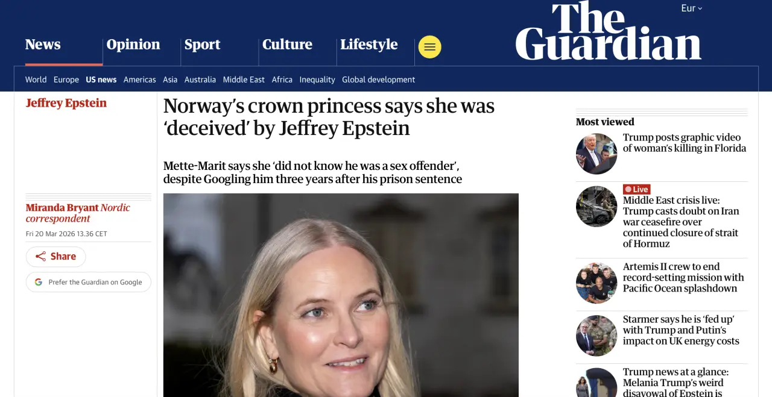The height and width of the screenshot is (397, 772).
Task: Open the Sport section tab
Action: (202, 45)
